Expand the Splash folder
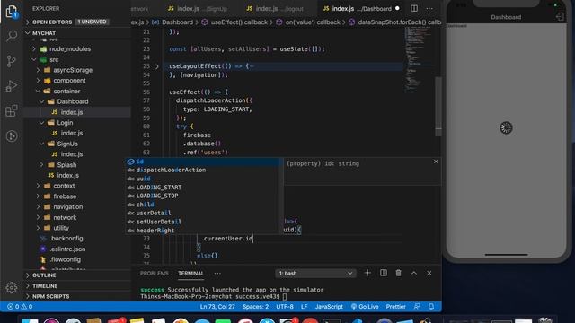This screenshot has width=575, height=323. pos(66,165)
